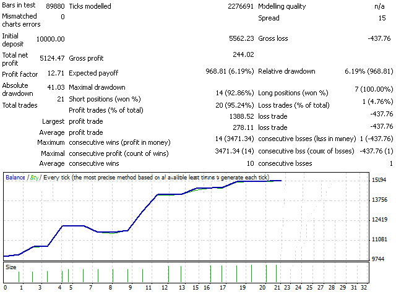The height and width of the screenshot is (297, 396).
Task: Click trade number 0 on the x-axis
Action: (x=5, y=288)
